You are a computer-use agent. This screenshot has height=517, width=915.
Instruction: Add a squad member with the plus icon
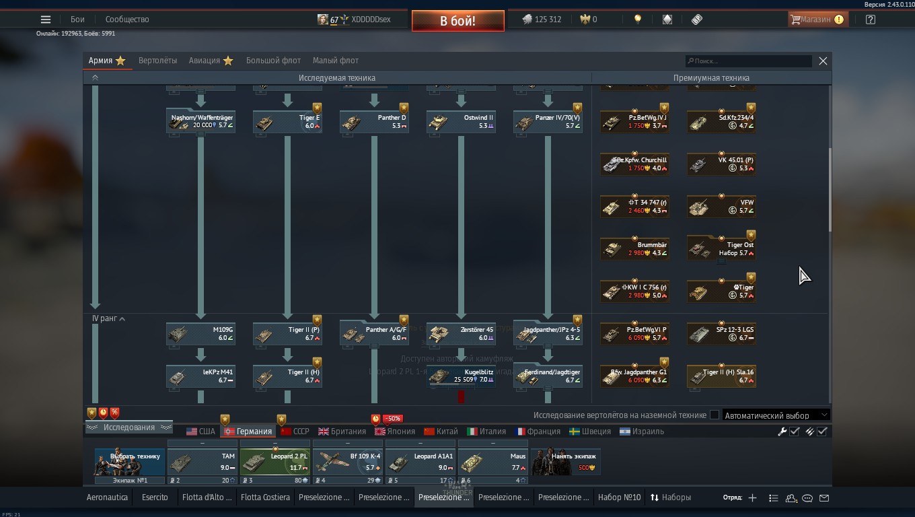pyautogui.click(x=752, y=498)
